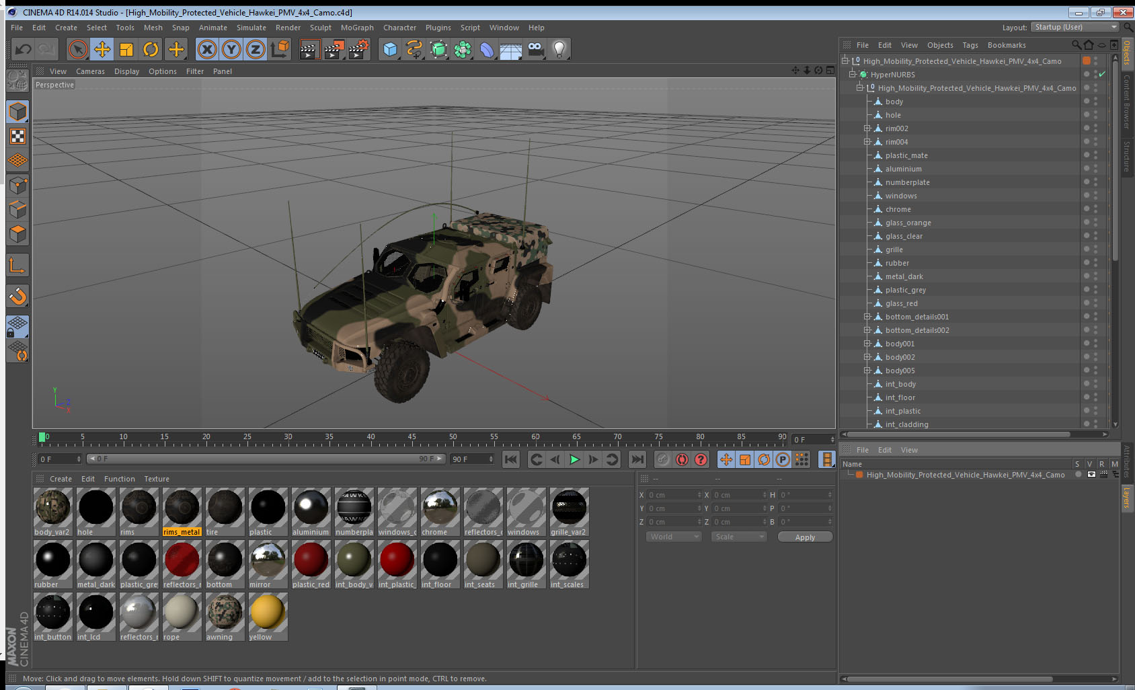Click the Record Active Objects button
This screenshot has width=1135, height=690.
(x=663, y=459)
